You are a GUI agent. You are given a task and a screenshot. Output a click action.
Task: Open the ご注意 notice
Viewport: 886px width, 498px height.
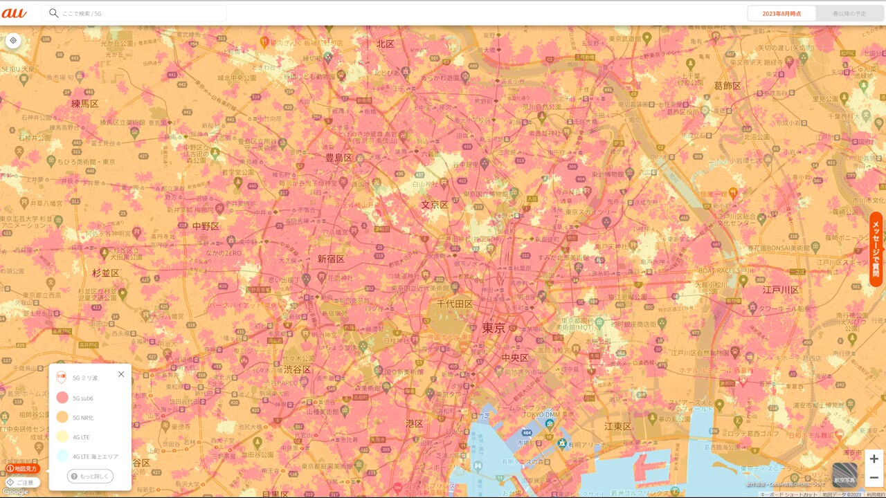[x=21, y=482]
